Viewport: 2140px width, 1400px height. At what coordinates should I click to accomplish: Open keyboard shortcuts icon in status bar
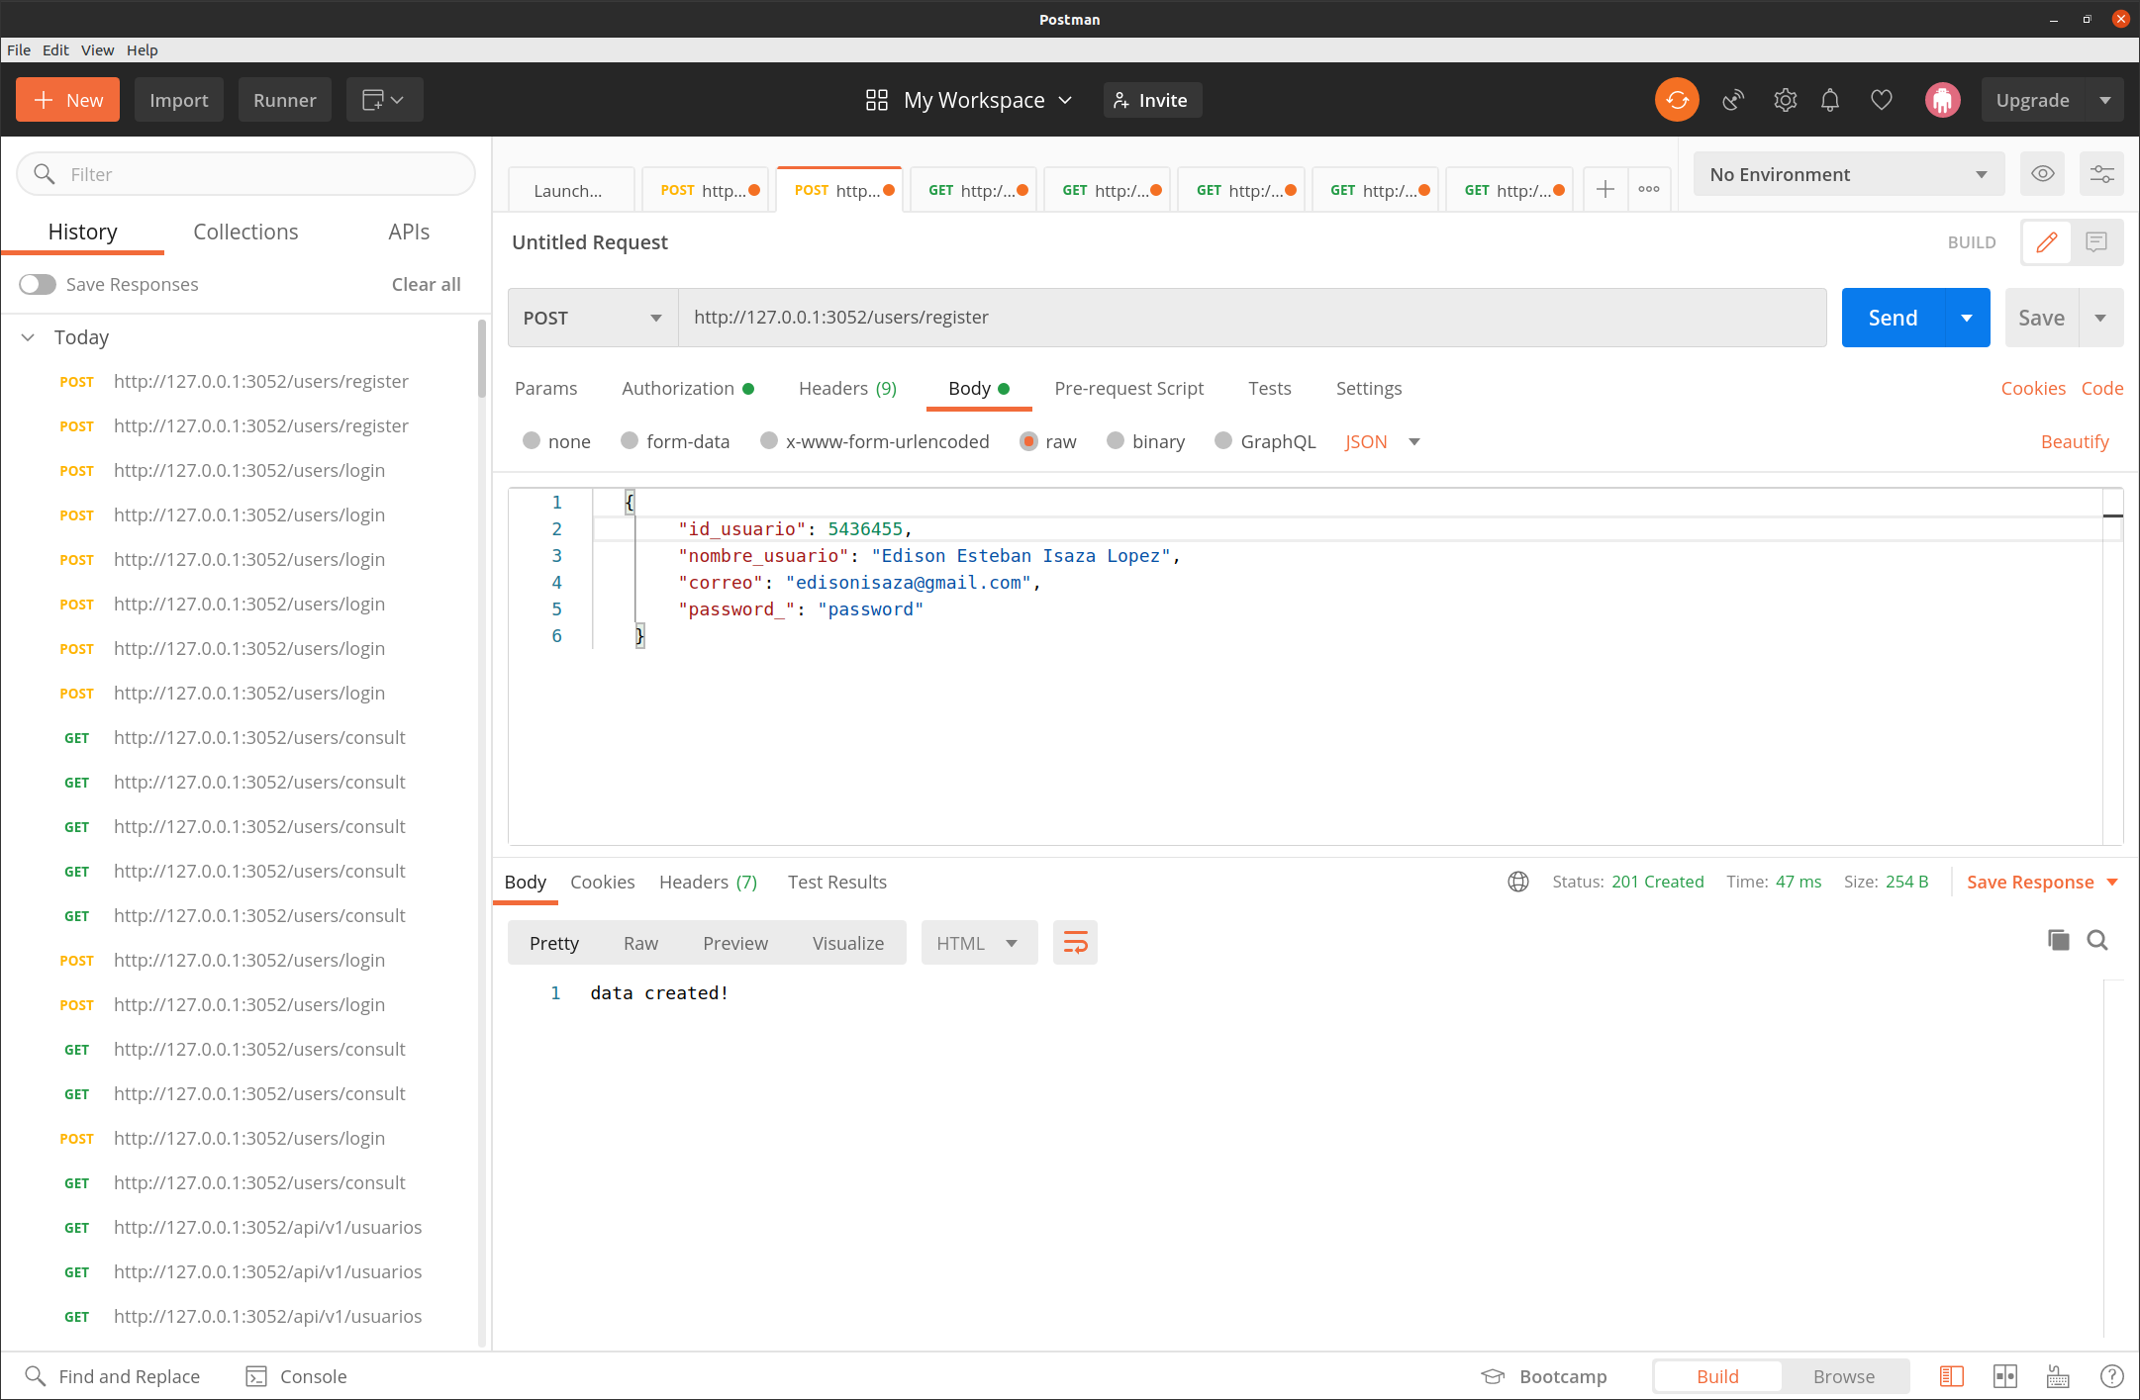click(2058, 1376)
